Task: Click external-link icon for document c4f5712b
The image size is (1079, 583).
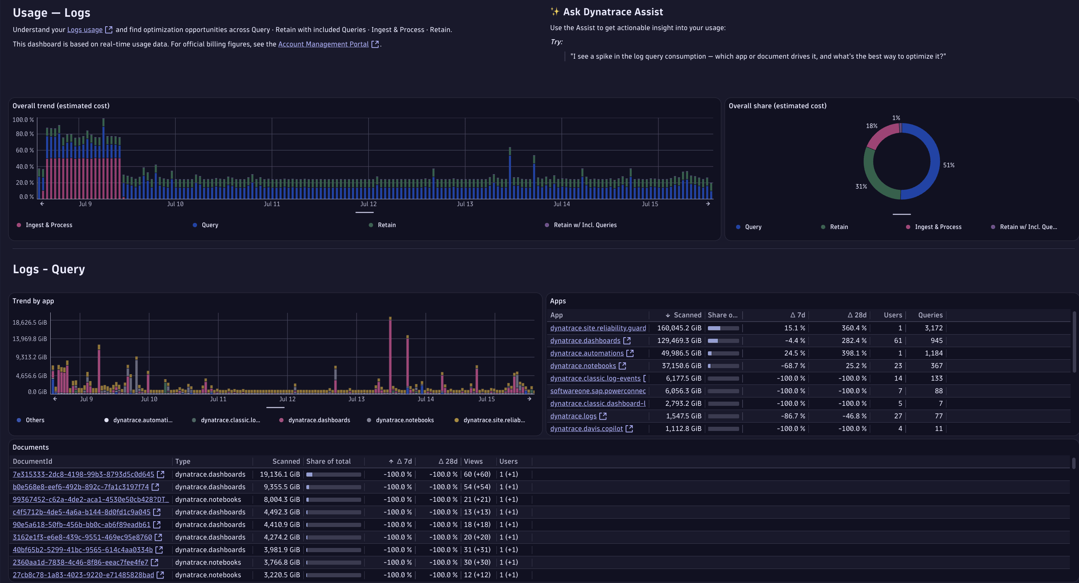Action: (157, 512)
